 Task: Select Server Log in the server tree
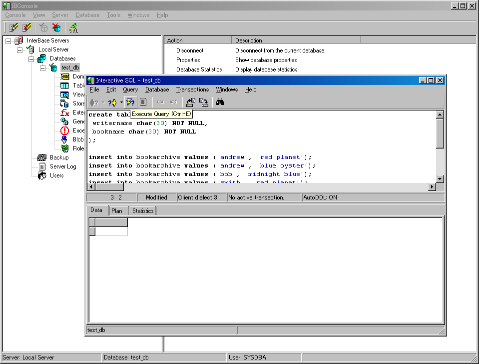pos(63,166)
